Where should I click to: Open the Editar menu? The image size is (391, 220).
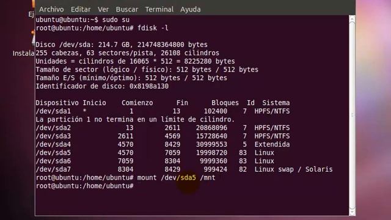pyautogui.click(x=81, y=10)
